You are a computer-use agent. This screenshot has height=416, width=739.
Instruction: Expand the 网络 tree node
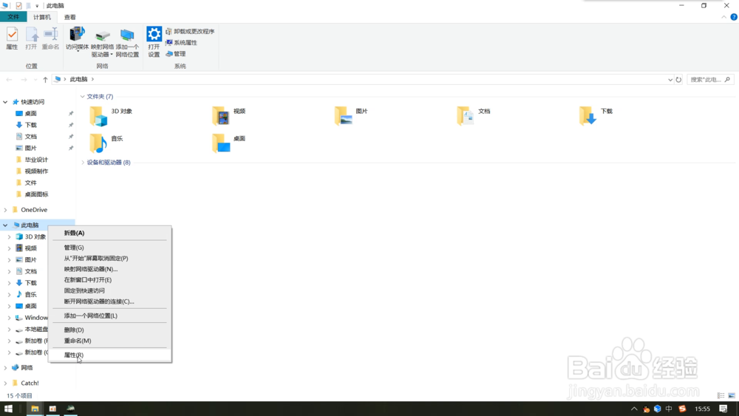pyautogui.click(x=5, y=367)
